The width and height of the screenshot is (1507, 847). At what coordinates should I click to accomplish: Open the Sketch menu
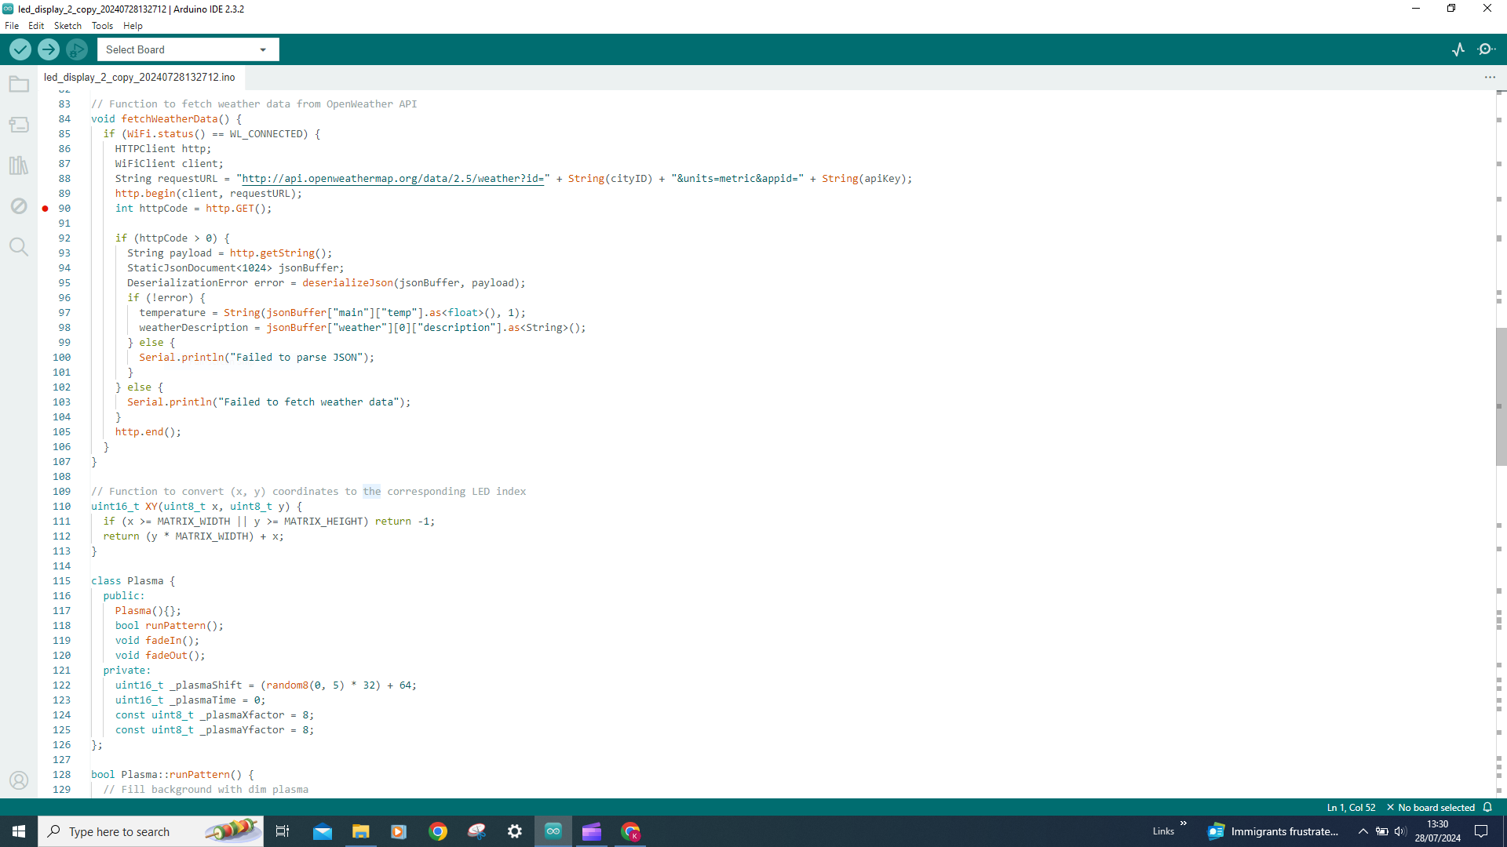click(68, 26)
